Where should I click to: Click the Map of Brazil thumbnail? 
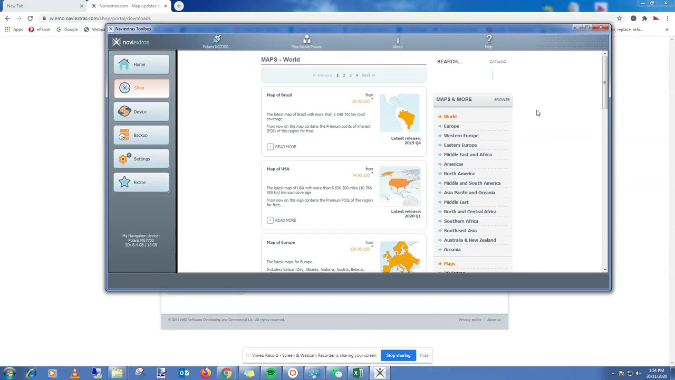(x=400, y=113)
